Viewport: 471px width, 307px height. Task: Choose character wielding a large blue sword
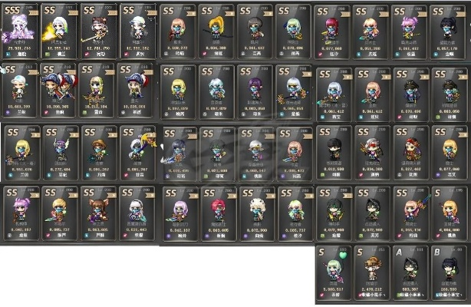coord(410,213)
